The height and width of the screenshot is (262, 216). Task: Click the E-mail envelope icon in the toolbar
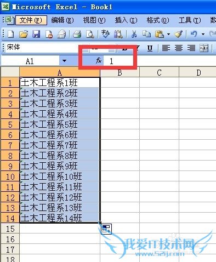61,34
